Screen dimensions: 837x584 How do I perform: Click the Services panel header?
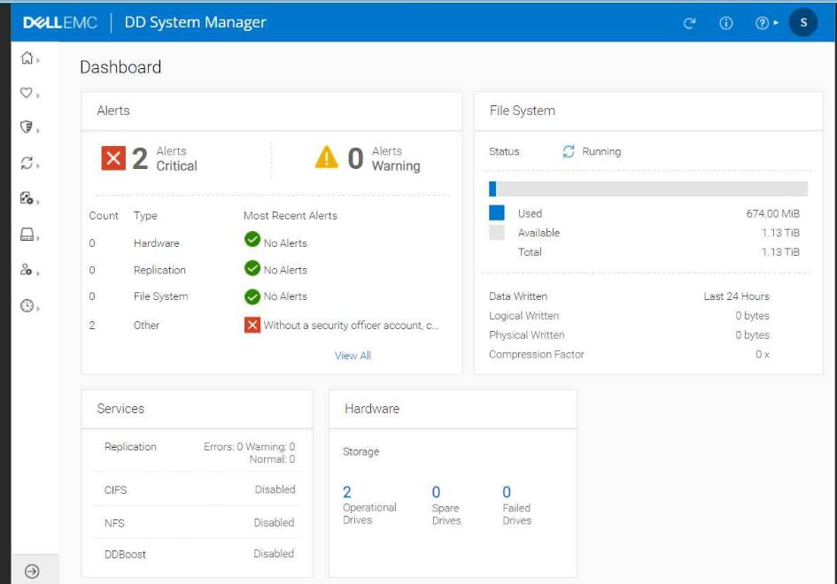(x=197, y=409)
